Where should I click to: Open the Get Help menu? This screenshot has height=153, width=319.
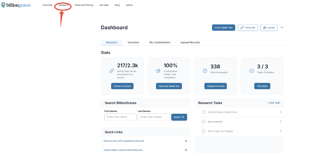(x=104, y=5)
